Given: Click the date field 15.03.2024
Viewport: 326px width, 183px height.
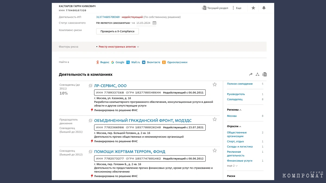Looking at the screenshot, I should 143,23.
